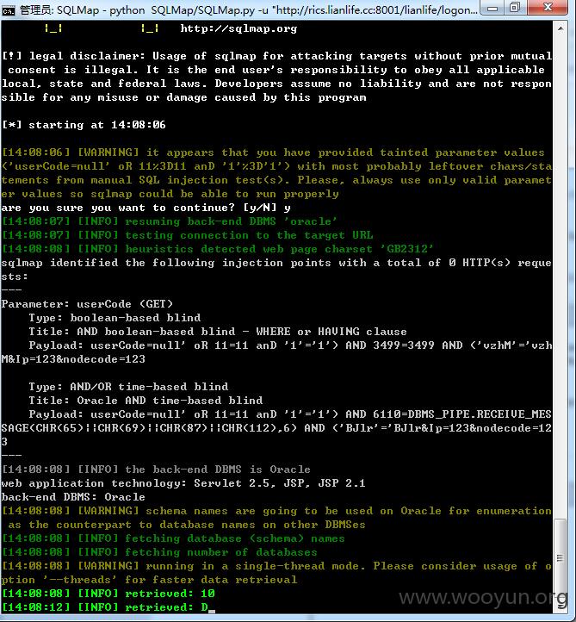576x622 pixels.
Task: Click the vertical scrollbar thumb
Action: 561,558
